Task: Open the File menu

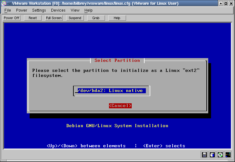Action: point(8,10)
